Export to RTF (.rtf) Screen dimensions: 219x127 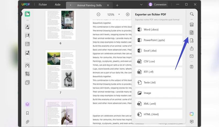(x=159, y=72)
